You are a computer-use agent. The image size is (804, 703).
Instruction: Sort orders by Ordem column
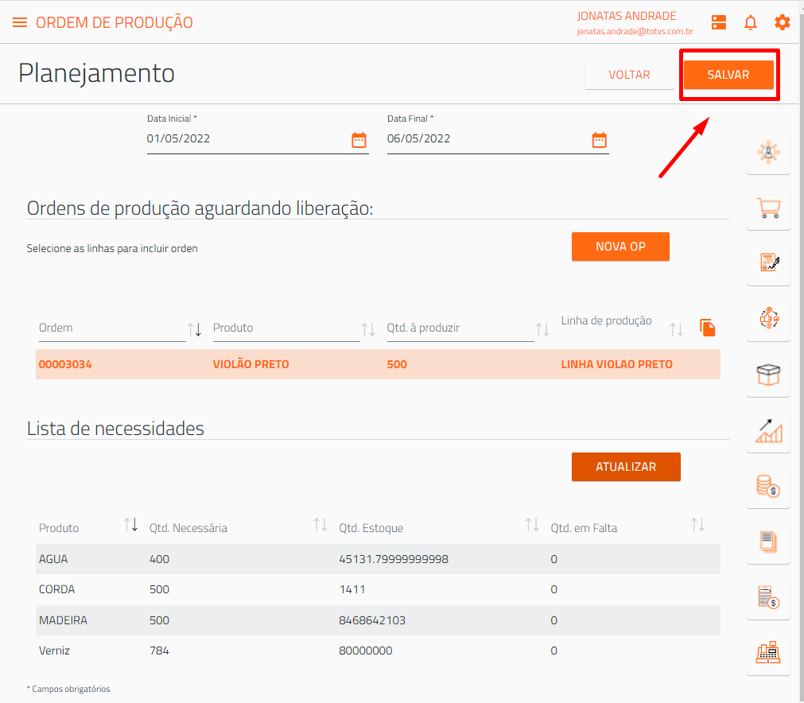(194, 329)
